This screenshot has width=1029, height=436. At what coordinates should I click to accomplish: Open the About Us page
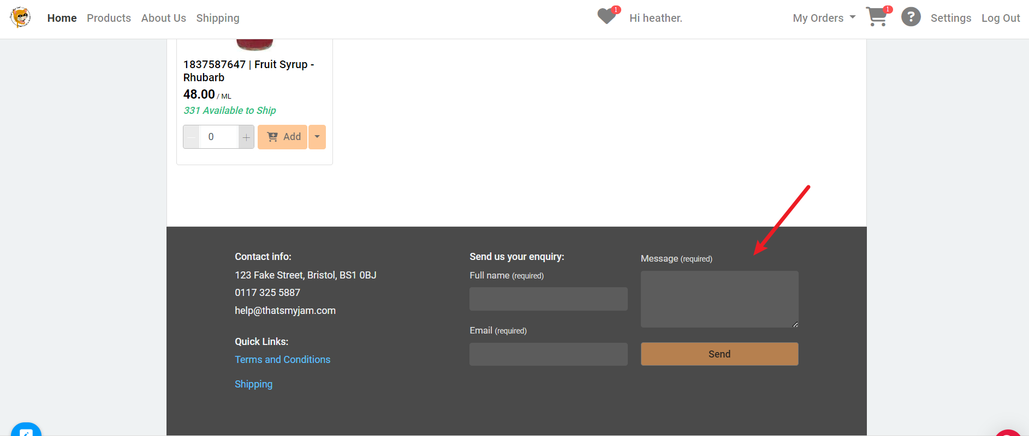164,18
